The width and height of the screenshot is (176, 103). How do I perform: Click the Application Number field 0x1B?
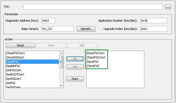[153, 21]
